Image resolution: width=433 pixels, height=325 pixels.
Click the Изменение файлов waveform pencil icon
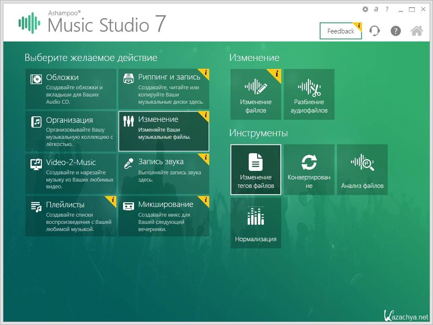[x=256, y=87]
